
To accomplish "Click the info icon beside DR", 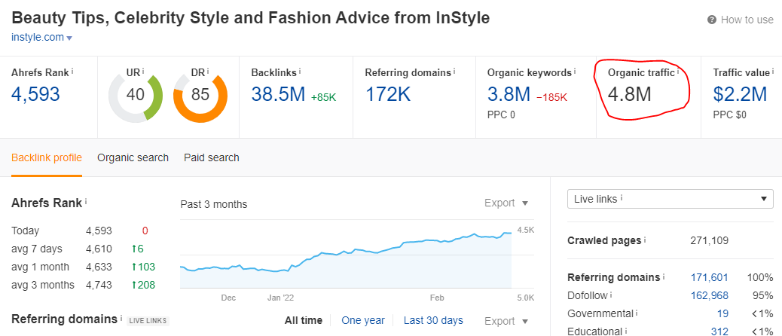I will click(208, 72).
